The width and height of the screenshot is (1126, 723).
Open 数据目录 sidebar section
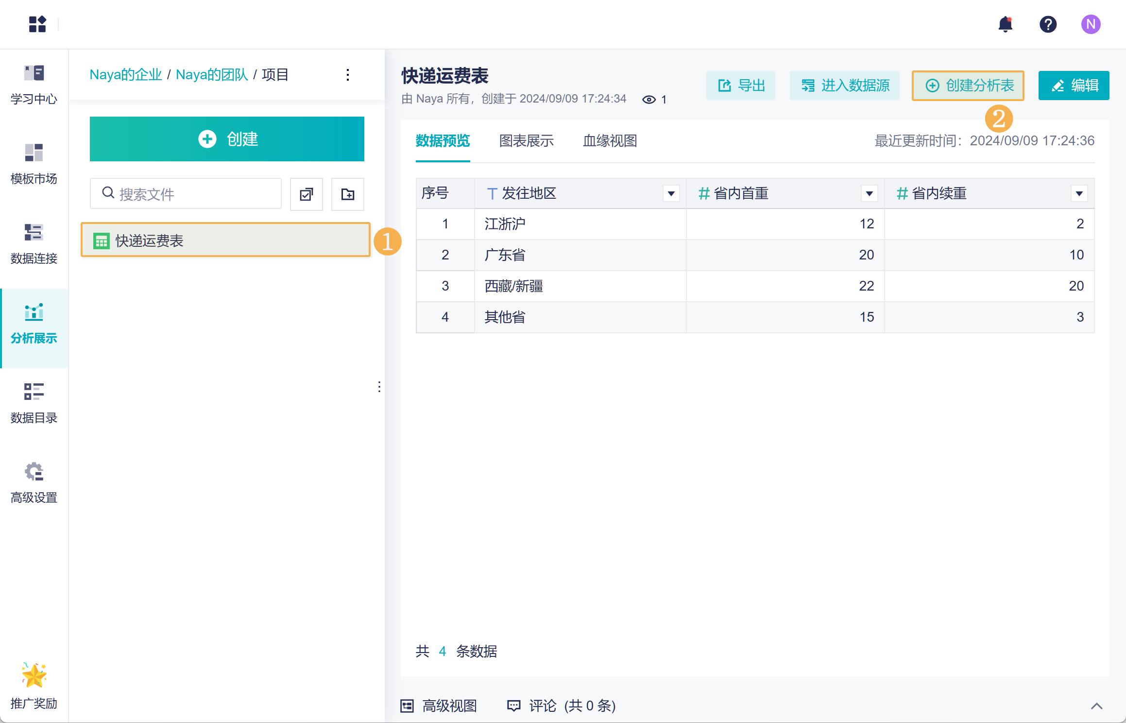point(34,403)
